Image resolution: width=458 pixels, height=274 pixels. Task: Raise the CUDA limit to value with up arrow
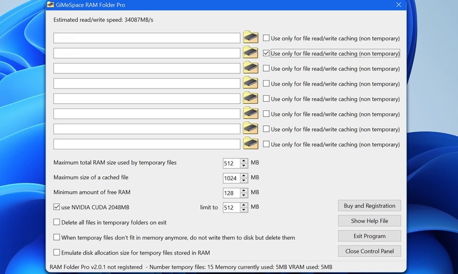pyautogui.click(x=244, y=205)
